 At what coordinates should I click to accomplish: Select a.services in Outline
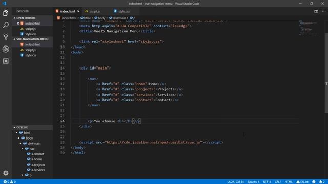(x=38, y=170)
